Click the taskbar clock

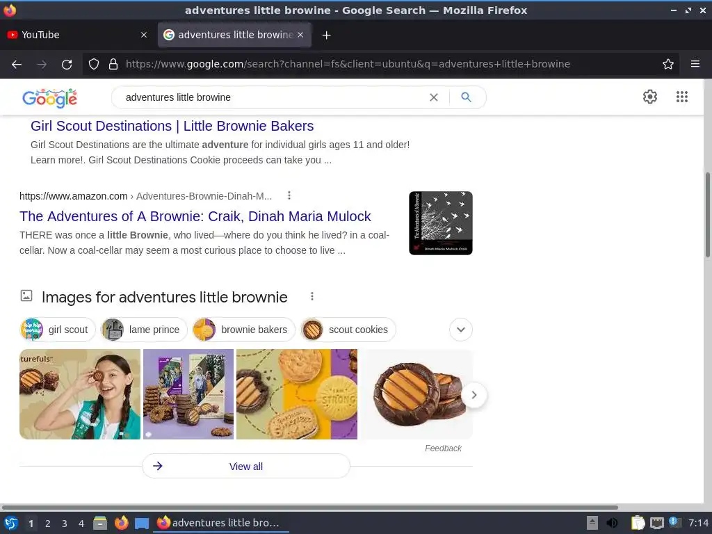click(698, 523)
